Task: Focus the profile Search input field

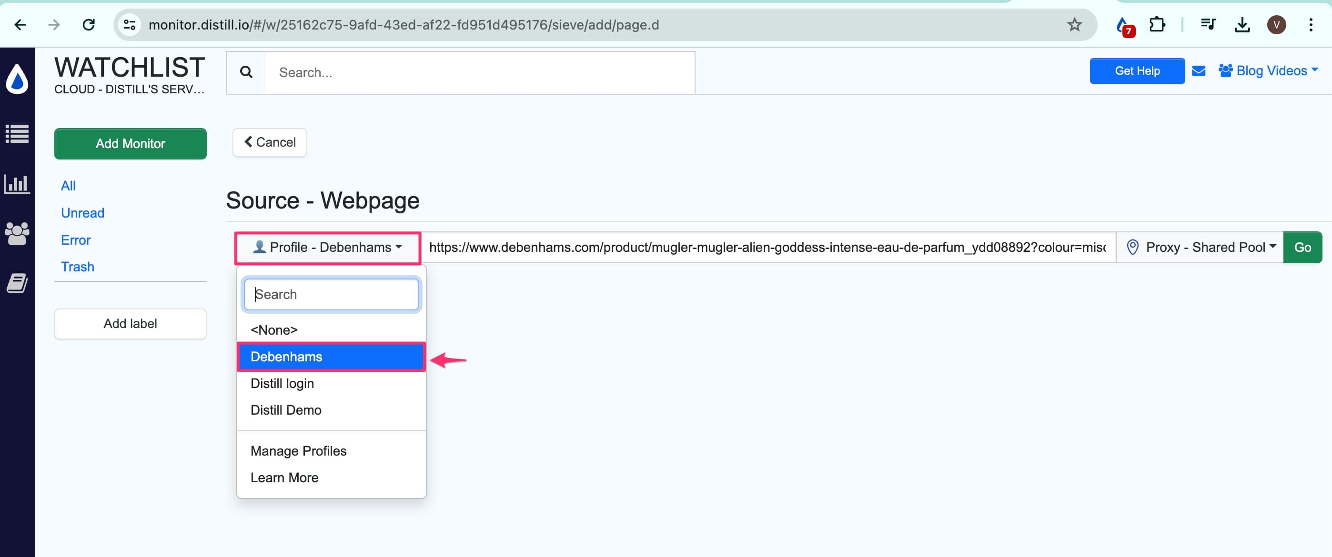Action: (331, 295)
